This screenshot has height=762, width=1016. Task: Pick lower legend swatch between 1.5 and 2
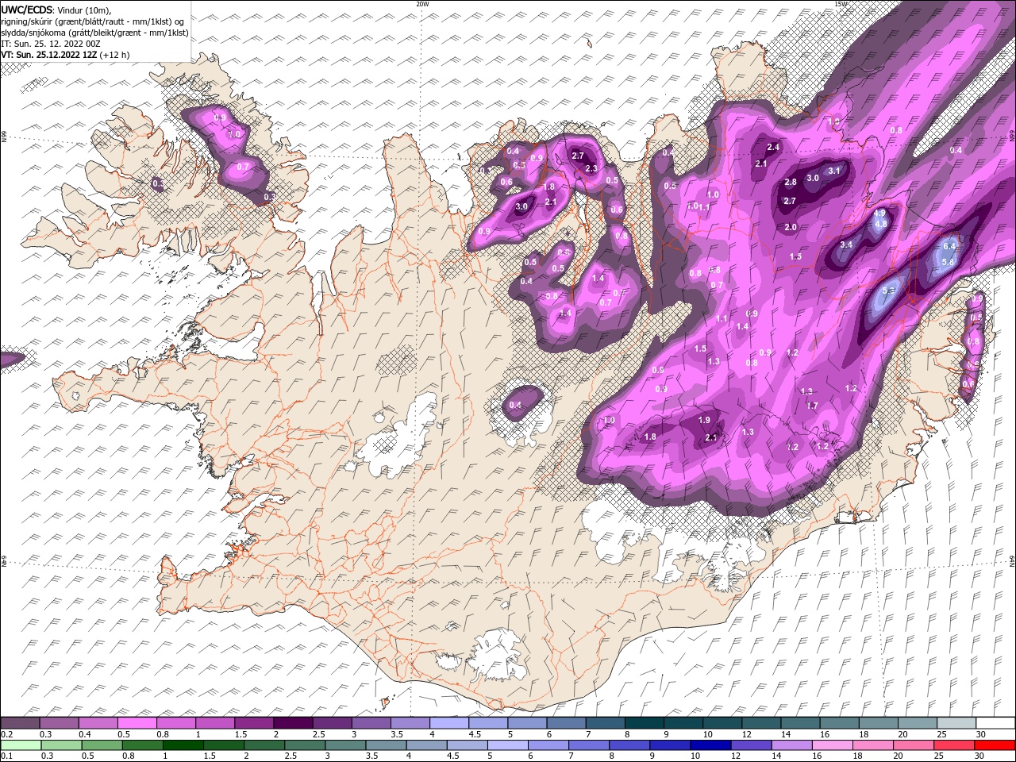(x=223, y=745)
